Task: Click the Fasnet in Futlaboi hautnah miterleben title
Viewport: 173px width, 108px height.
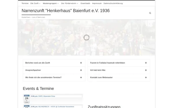Action: point(108,63)
